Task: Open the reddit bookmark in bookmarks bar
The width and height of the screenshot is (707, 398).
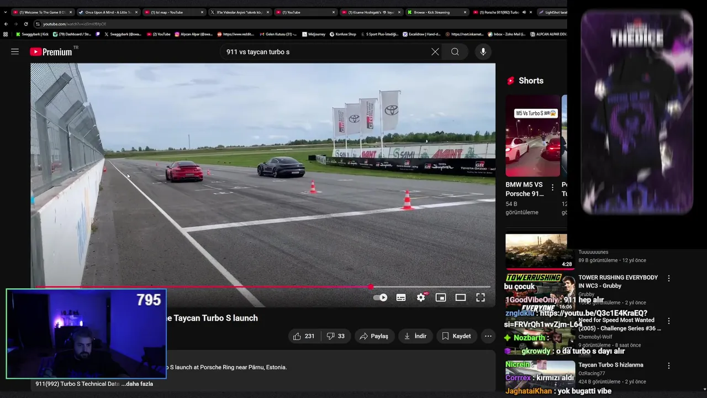Action: coord(236,34)
